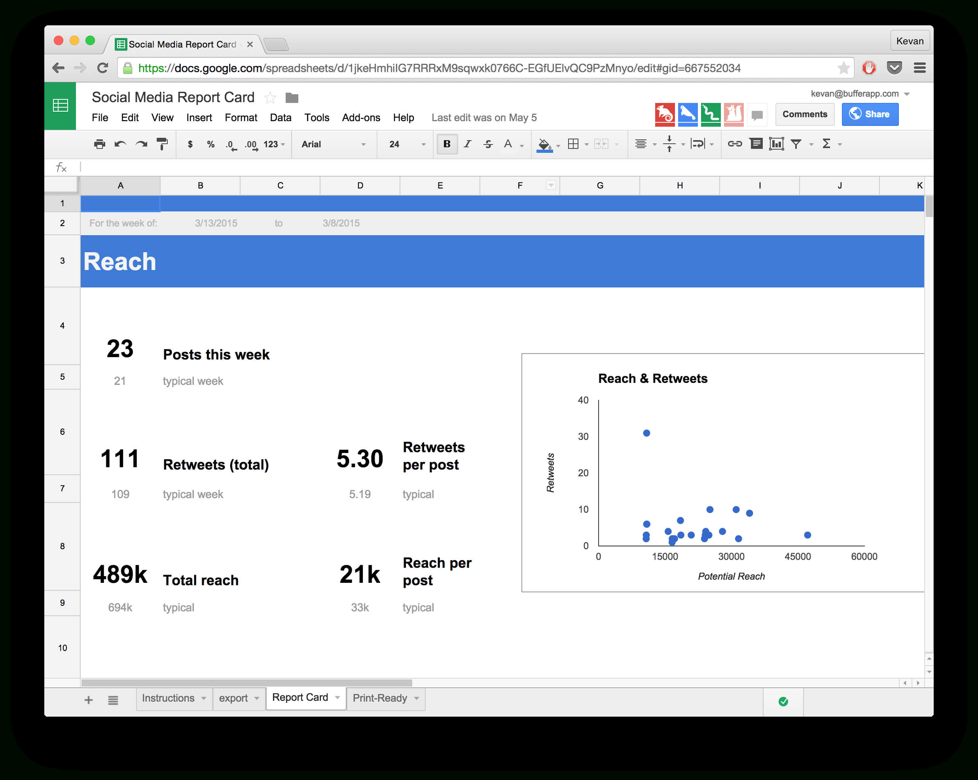The width and height of the screenshot is (978, 780).
Task: Click the text color icon
Action: [x=508, y=144]
